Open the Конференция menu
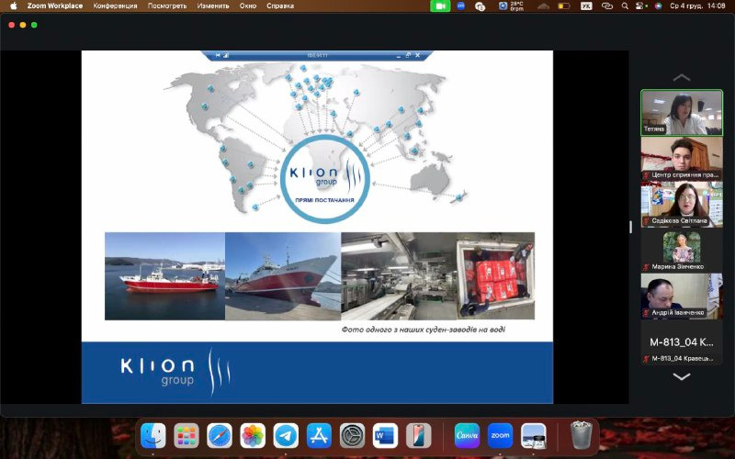Screen dimensions: 735x459 point(115,6)
